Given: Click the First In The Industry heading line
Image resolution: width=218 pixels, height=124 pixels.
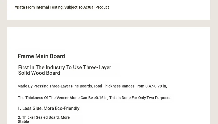Looking at the screenshot, I should pos(65,67).
